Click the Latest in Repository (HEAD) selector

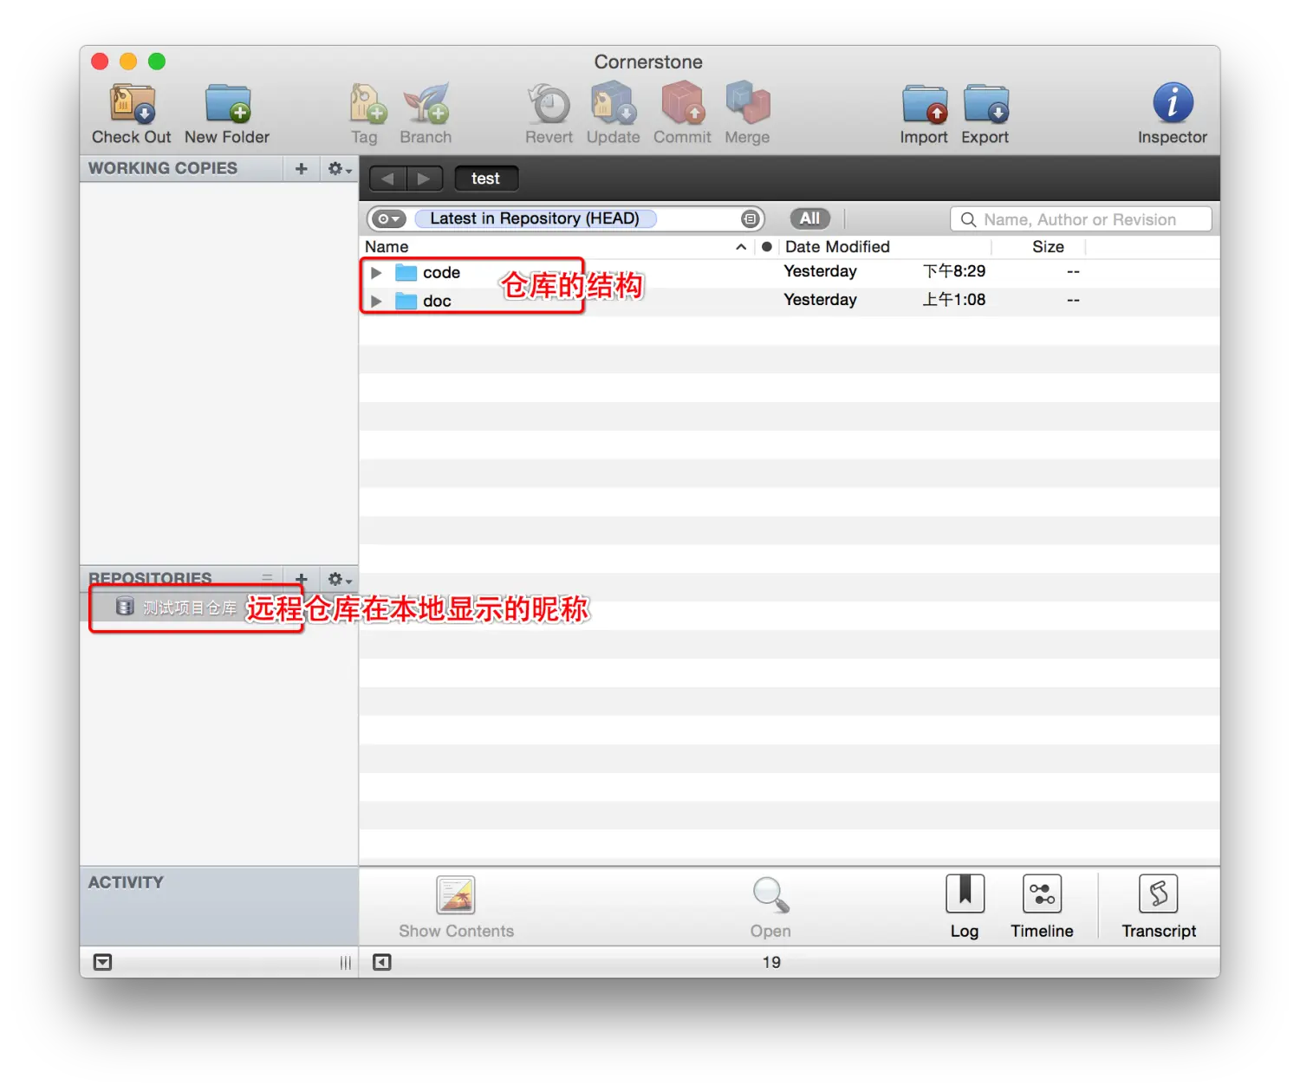click(x=535, y=219)
